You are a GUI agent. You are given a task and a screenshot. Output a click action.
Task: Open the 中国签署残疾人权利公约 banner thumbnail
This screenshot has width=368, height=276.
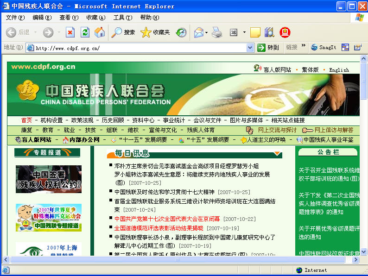coord(49,179)
